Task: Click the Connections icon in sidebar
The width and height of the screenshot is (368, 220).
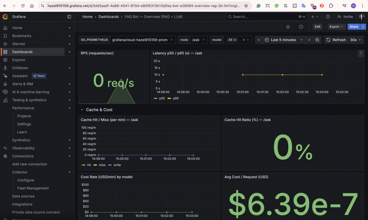Action: 5,156
